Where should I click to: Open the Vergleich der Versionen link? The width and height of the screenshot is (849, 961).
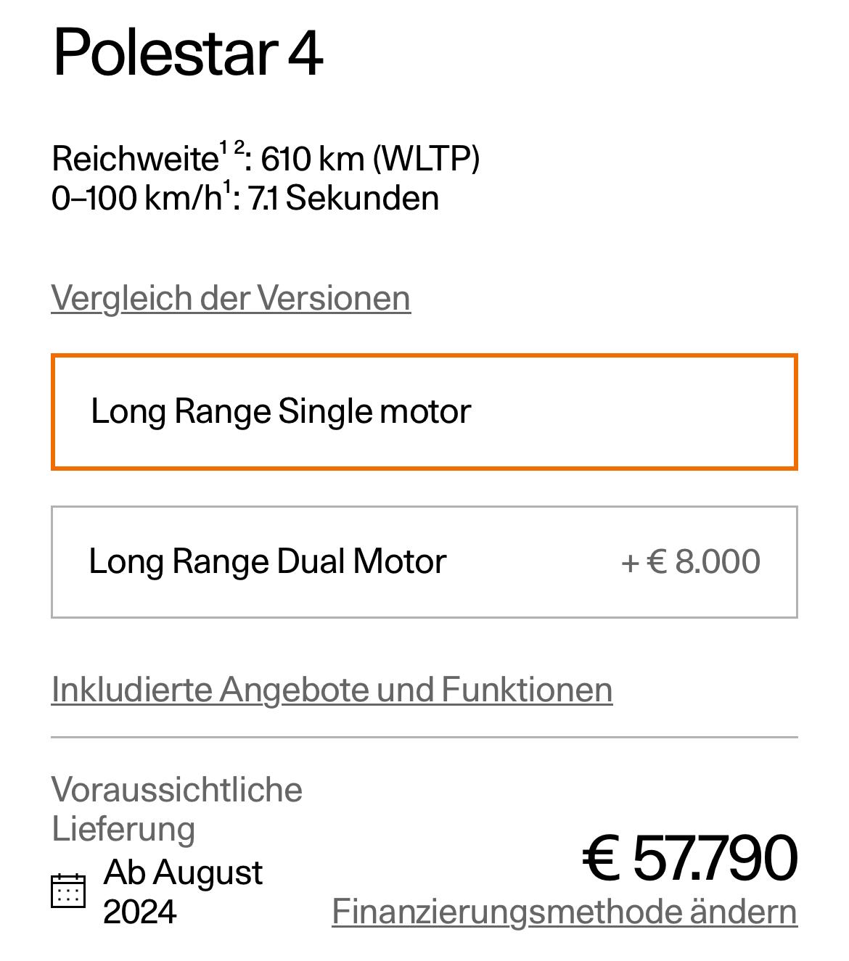(231, 298)
